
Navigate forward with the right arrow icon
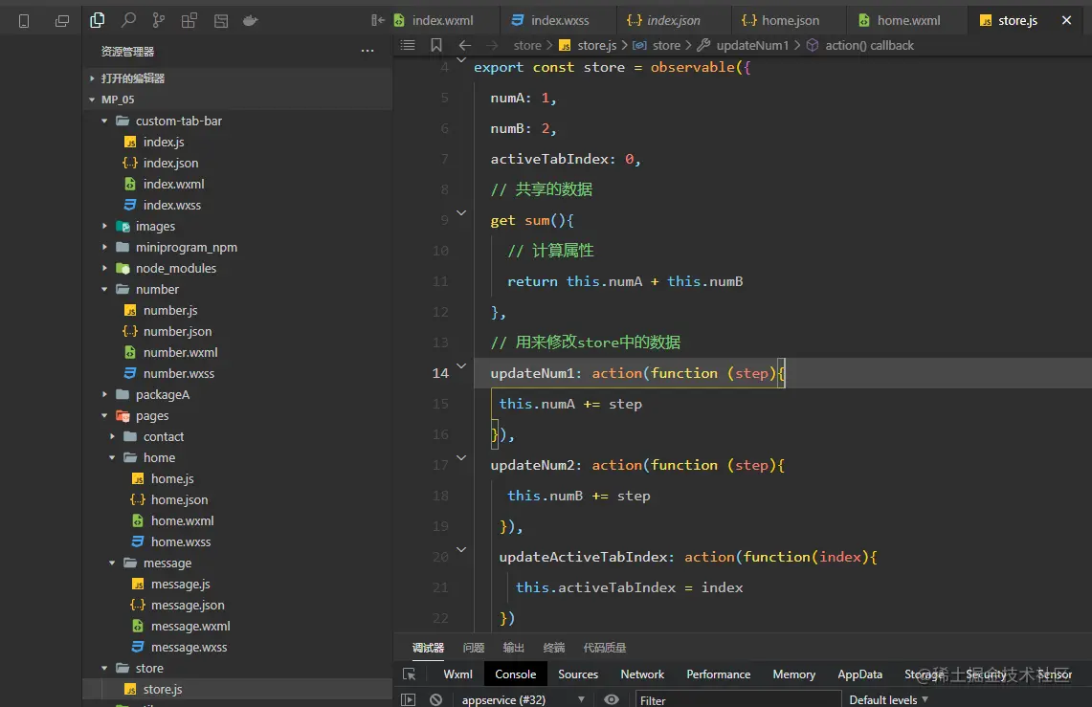(x=492, y=45)
